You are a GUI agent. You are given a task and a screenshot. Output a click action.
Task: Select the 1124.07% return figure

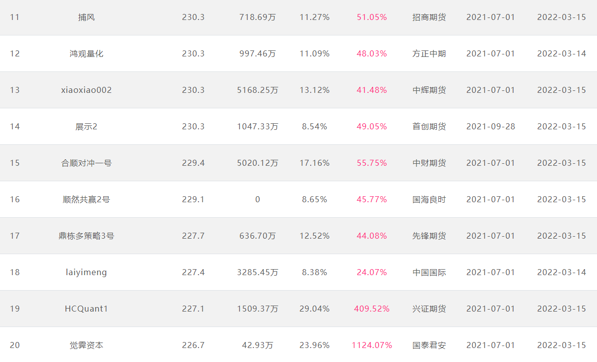372,345
